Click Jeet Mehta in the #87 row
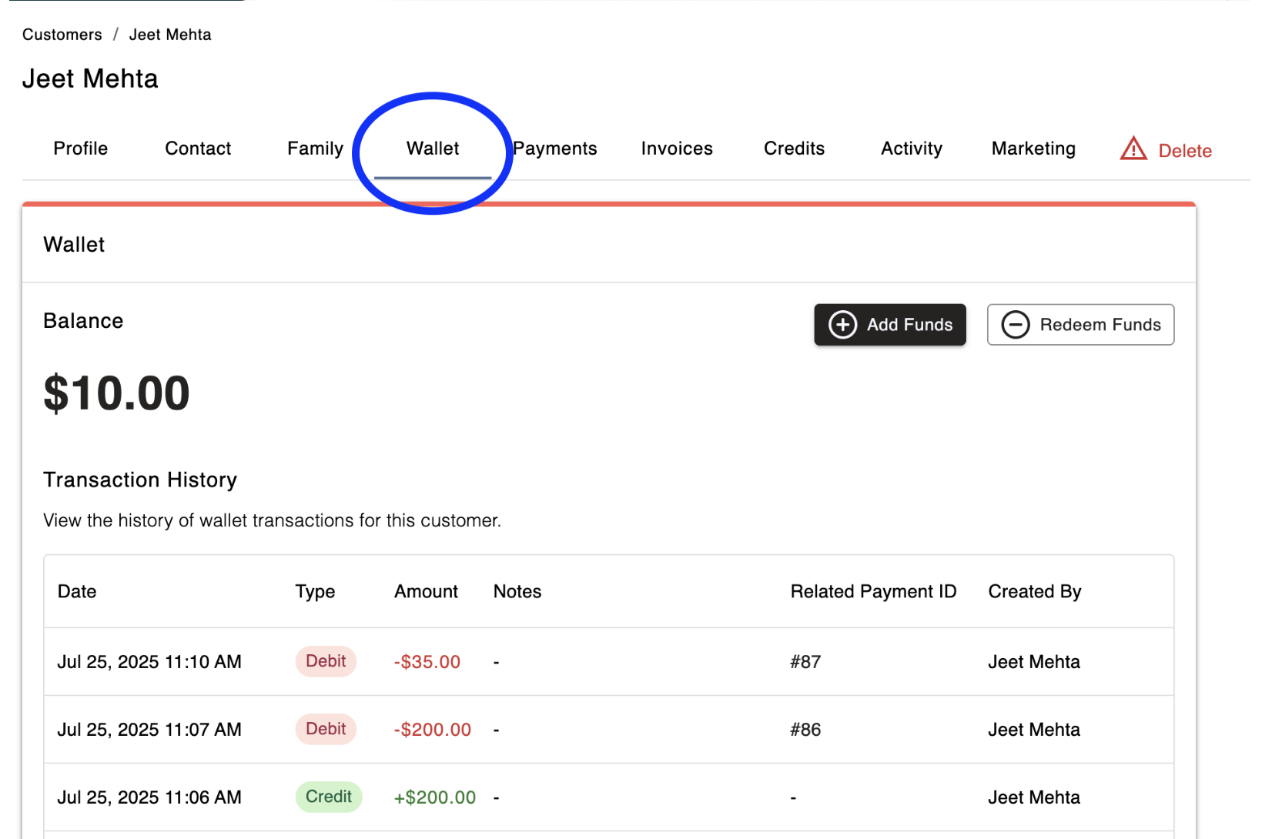The width and height of the screenshot is (1272, 839). coord(1034,662)
